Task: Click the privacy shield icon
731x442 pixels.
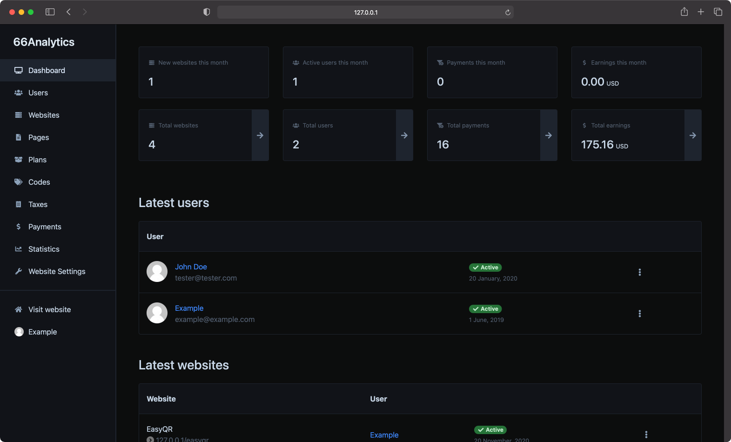Action: click(207, 12)
